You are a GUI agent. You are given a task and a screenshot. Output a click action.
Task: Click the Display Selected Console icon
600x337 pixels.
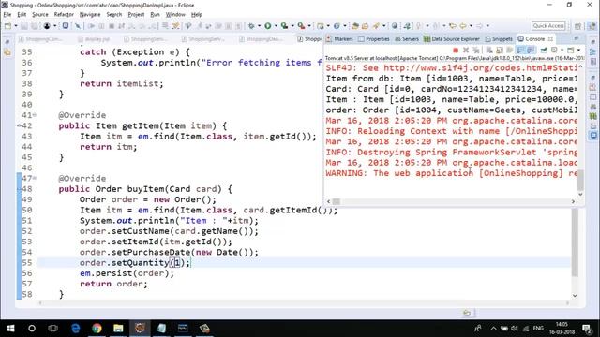[x=554, y=50]
